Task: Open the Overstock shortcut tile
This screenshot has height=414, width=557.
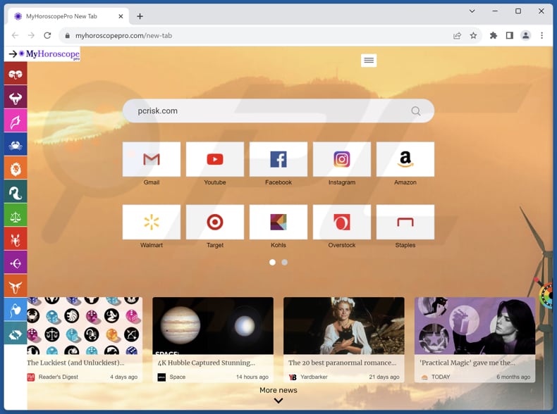Action: [342, 222]
